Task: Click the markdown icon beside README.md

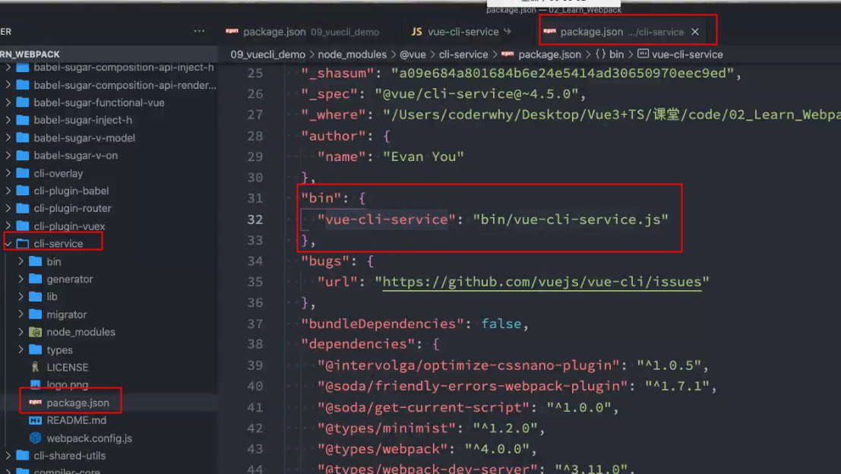Action: pyautogui.click(x=36, y=420)
